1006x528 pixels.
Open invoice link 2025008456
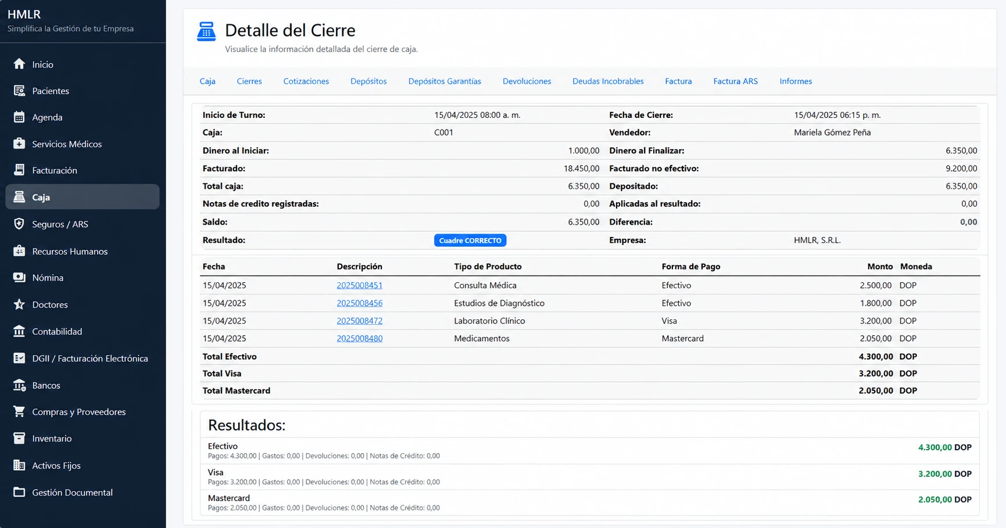pos(360,303)
